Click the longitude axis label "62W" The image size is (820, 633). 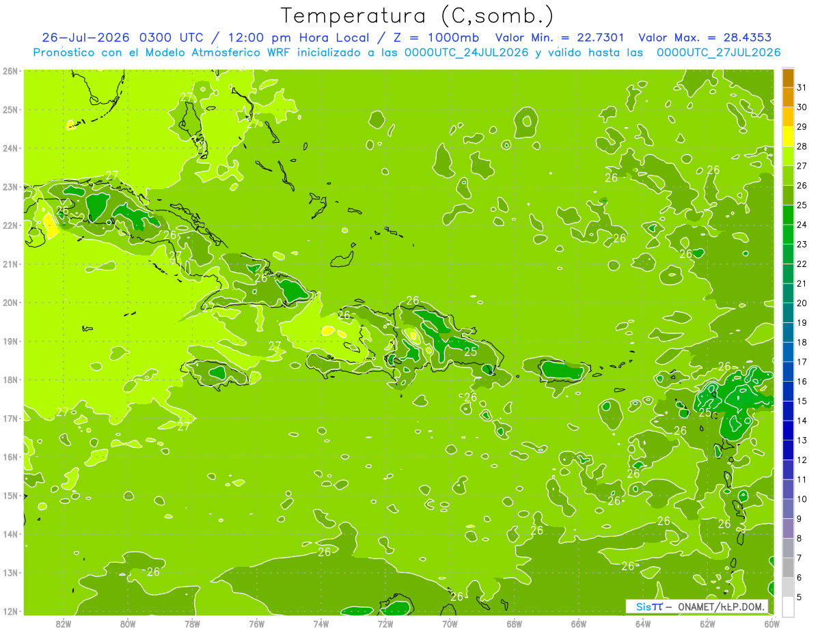707,623
